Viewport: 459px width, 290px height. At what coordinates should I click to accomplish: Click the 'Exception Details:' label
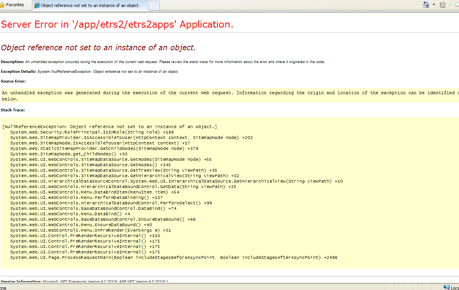click(18, 72)
